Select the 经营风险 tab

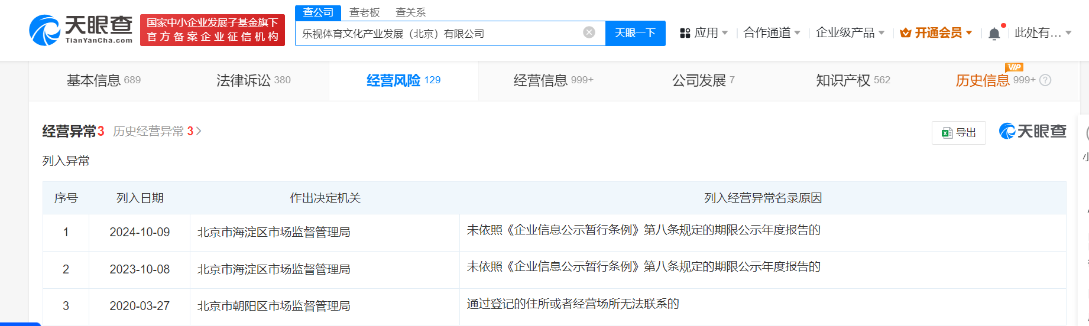click(x=403, y=80)
